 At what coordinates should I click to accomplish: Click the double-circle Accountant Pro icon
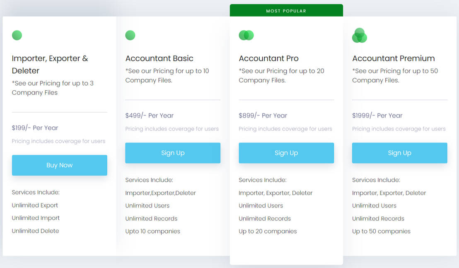click(x=246, y=35)
